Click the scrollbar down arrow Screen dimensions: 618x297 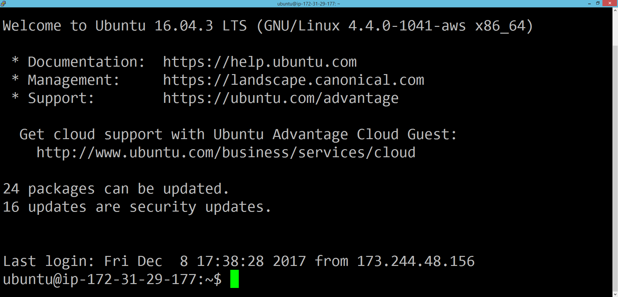[615, 294]
